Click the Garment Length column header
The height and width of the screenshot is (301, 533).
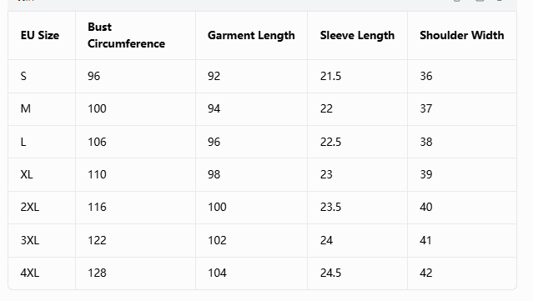(251, 35)
